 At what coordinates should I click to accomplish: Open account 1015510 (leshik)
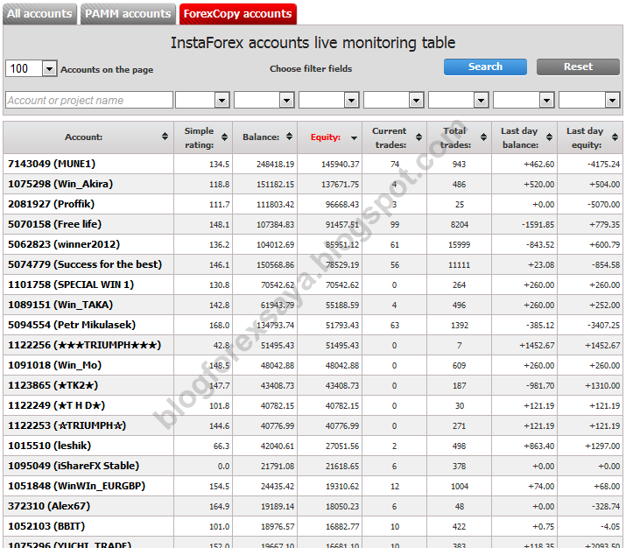[50, 446]
